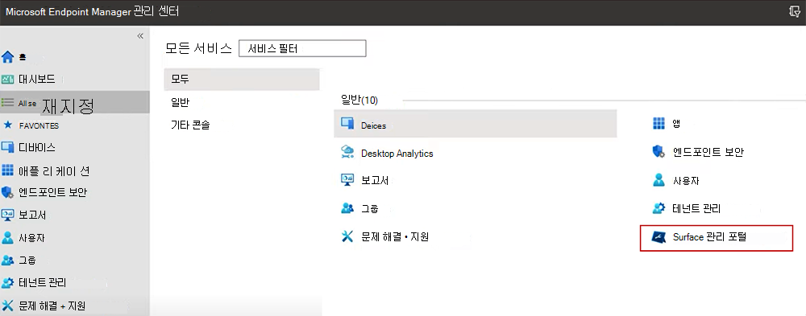Open sidebar 테넌트 관리 gear icon
806x316 pixels.
pyautogui.click(x=7, y=283)
